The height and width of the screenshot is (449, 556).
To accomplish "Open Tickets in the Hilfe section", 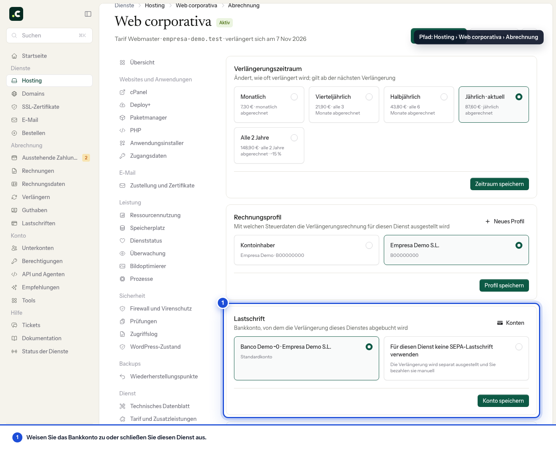I will point(49,325).
